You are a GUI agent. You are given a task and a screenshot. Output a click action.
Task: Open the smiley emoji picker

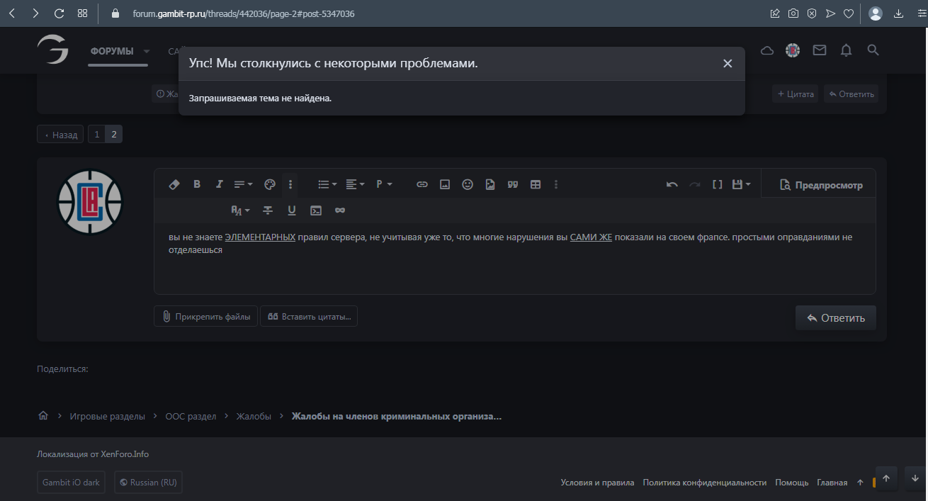click(468, 184)
